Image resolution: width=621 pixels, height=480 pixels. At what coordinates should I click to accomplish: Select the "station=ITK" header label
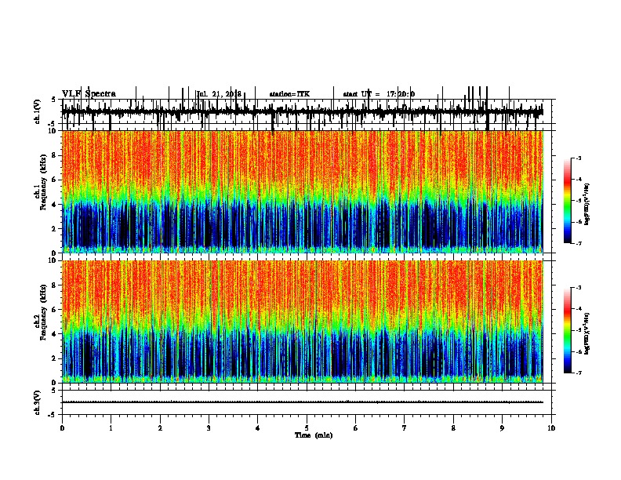click(x=289, y=94)
